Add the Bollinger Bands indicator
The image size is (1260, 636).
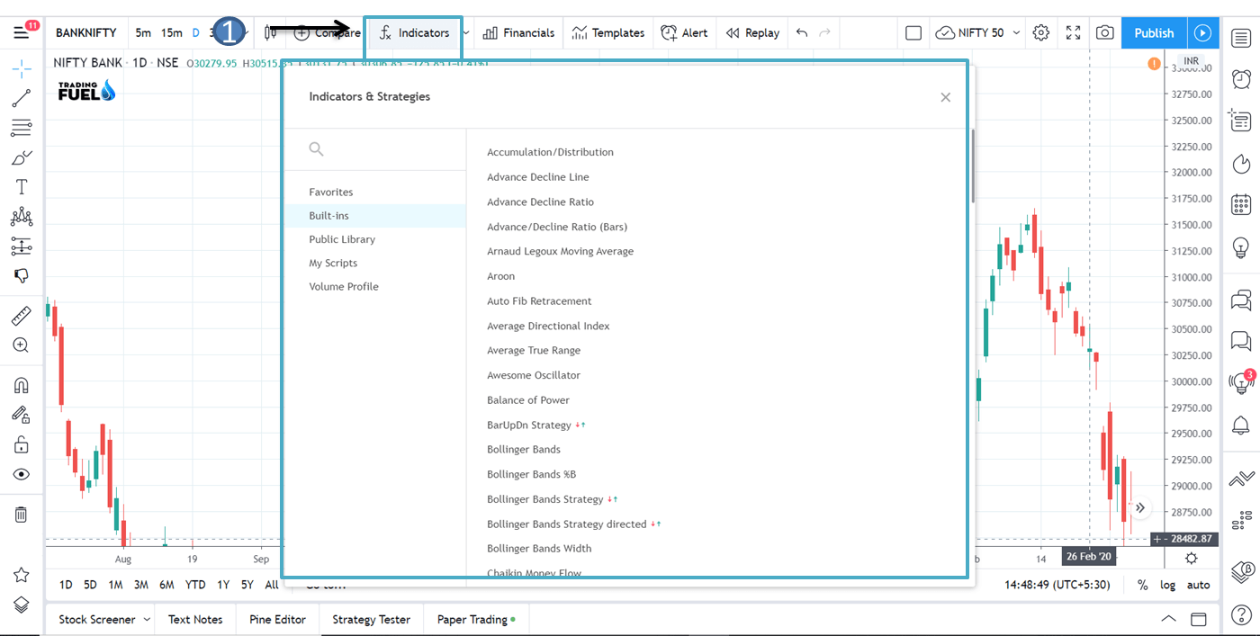click(x=524, y=450)
